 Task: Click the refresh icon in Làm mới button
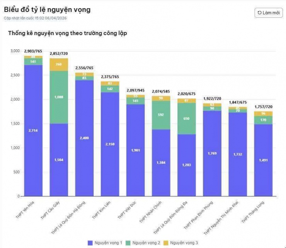tap(259, 13)
